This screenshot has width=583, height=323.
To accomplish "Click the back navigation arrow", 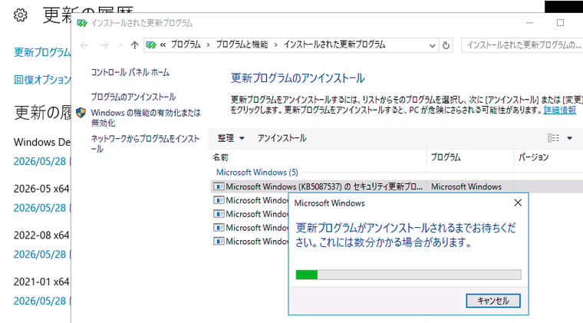I will tap(84, 45).
